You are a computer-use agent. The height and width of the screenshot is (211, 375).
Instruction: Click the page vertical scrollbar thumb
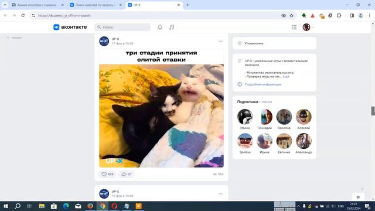(x=373, y=111)
